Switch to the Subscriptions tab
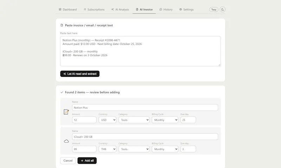Viewport: 281px width, 168px height. coord(94,9)
